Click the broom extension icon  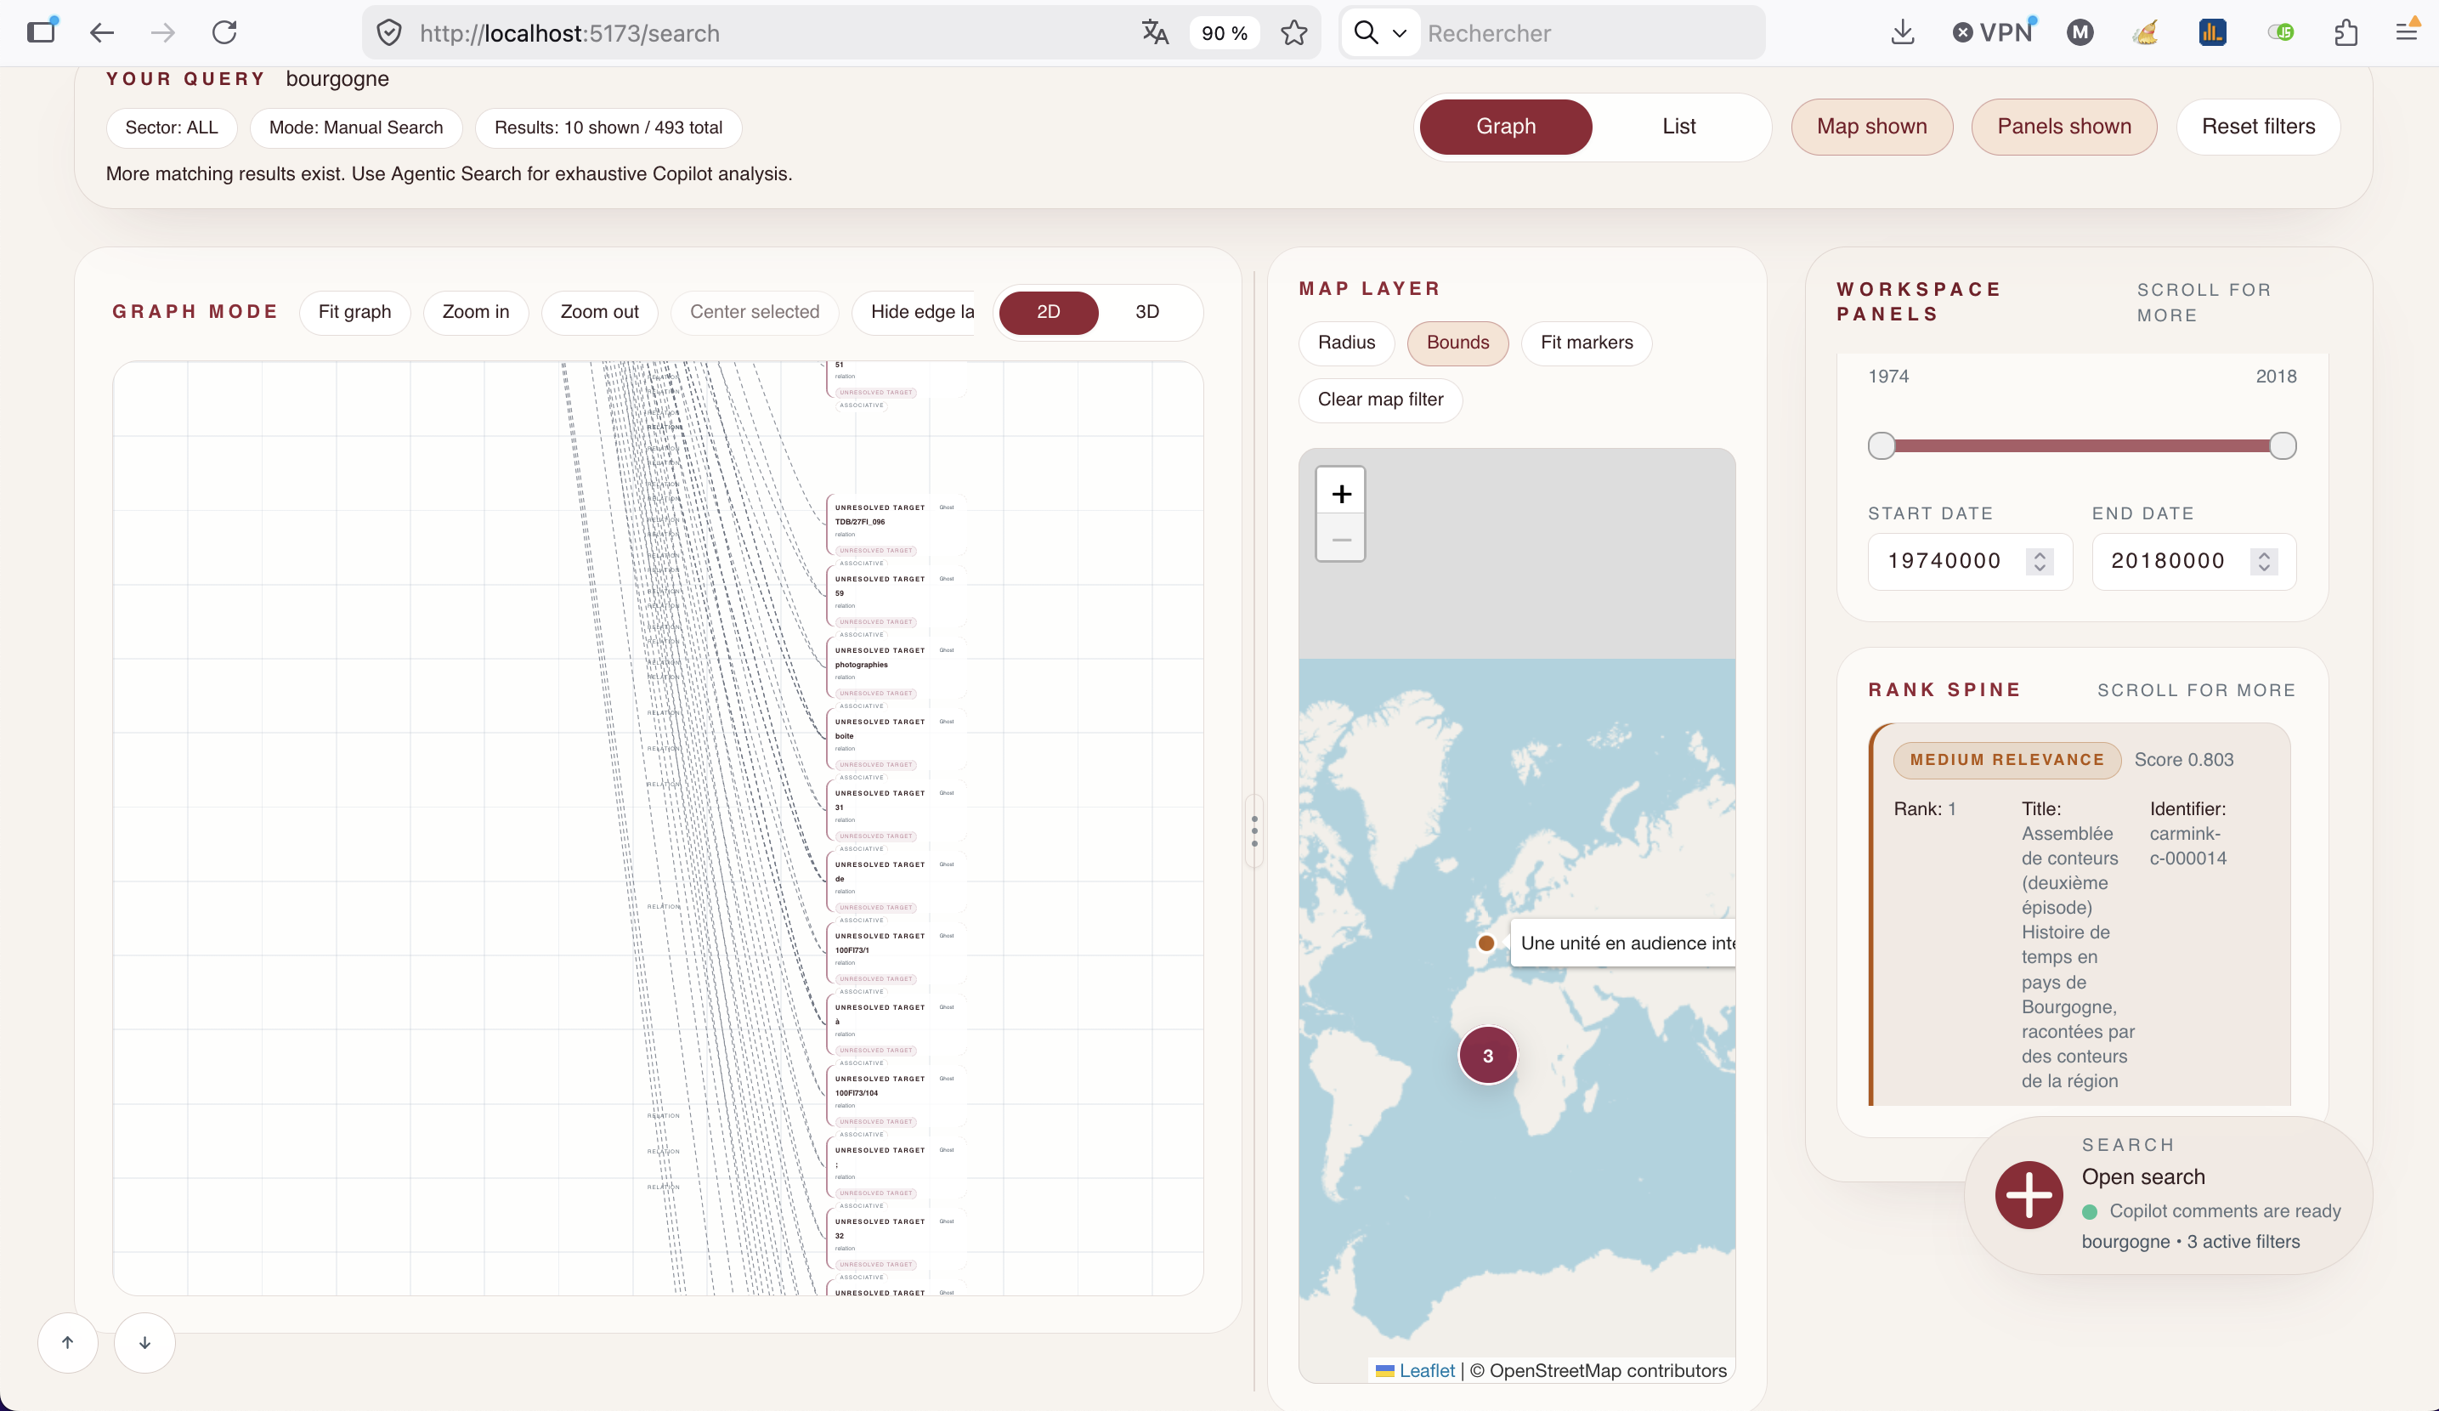click(2146, 33)
